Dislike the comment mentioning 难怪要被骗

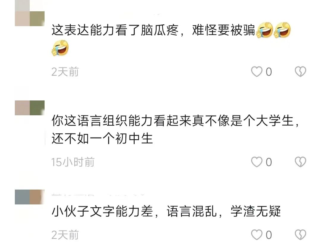[300, 72]
